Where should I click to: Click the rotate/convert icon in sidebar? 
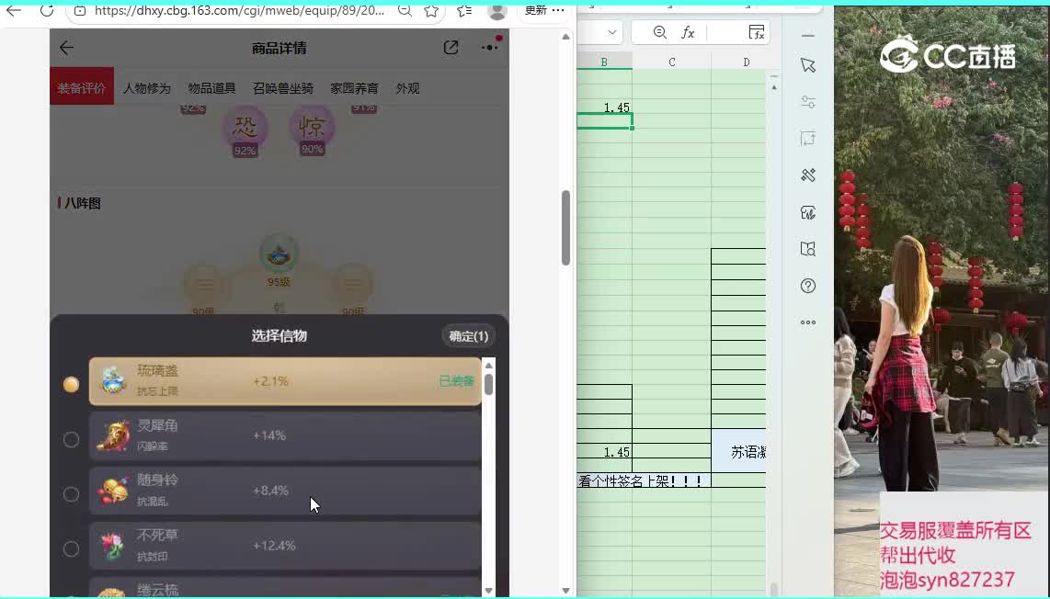pos(808,139)
